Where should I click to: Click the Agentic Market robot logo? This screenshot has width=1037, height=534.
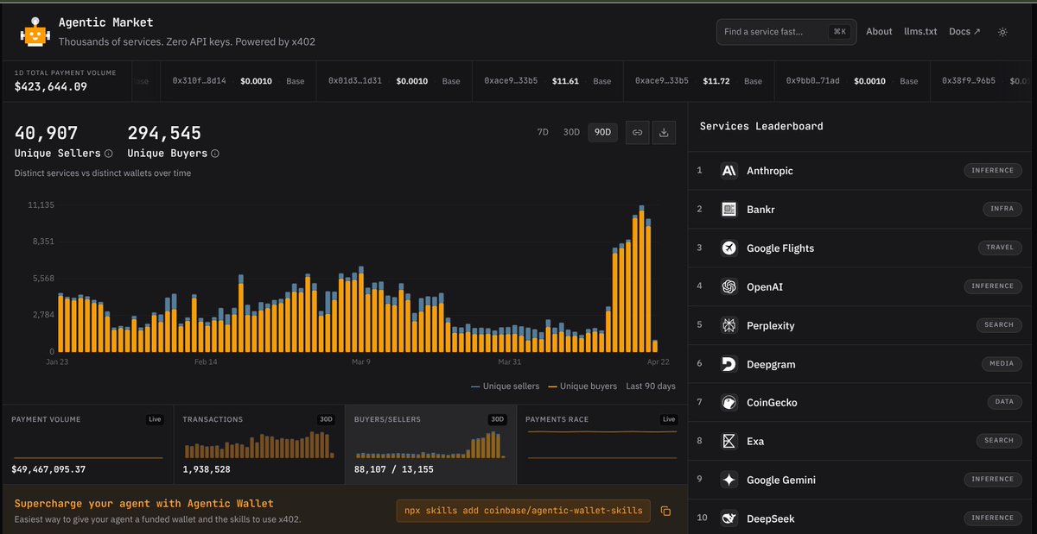[34, 31]
